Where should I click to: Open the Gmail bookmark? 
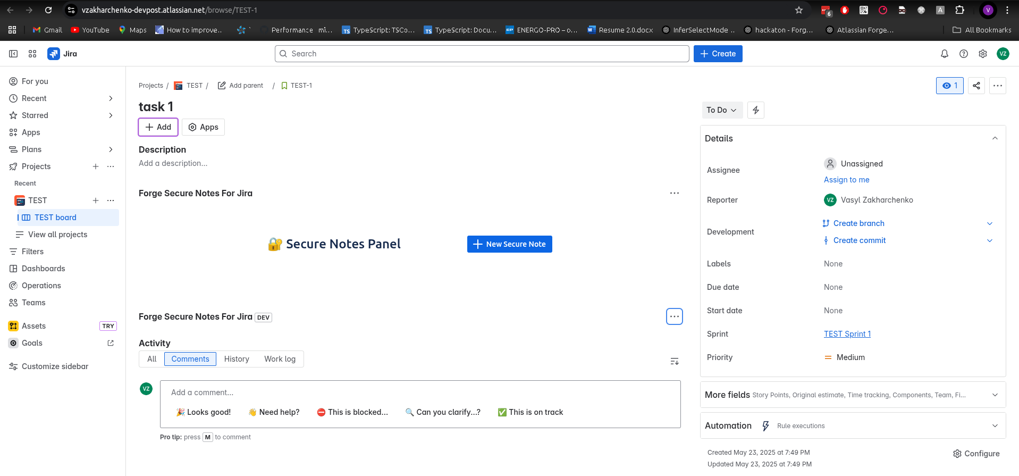(48, 30)
